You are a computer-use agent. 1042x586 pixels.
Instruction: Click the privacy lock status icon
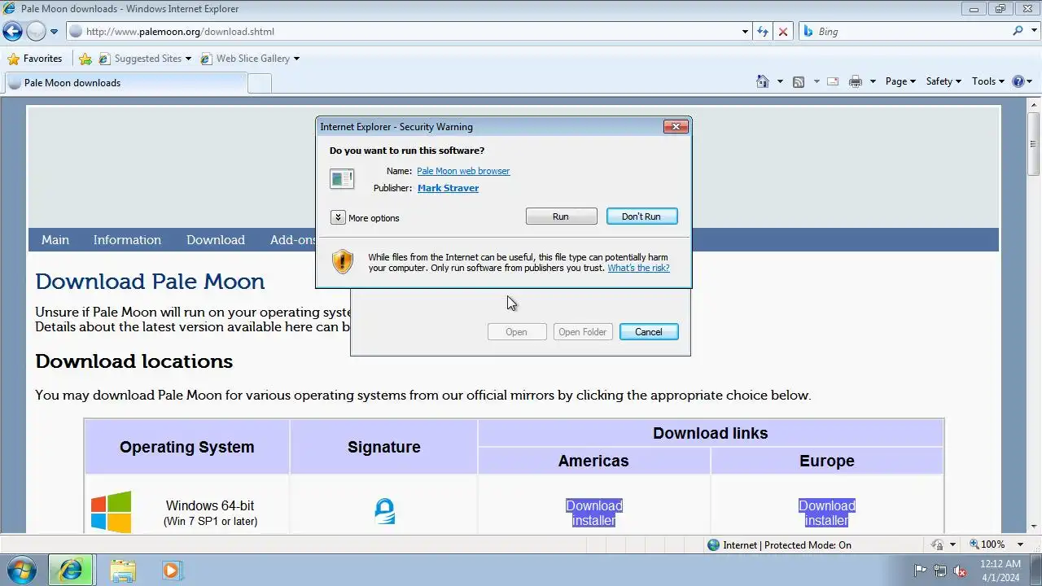(938, 544)
